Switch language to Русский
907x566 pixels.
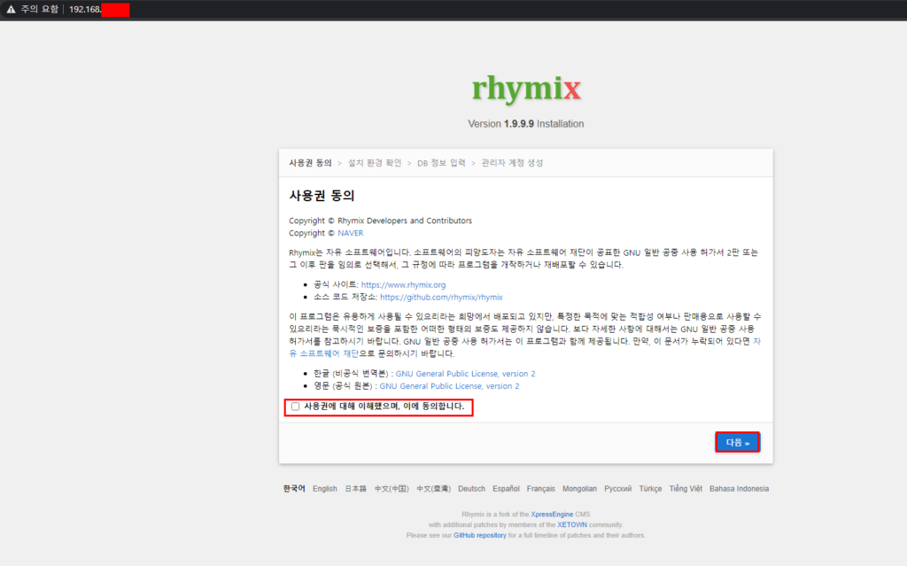click(617, 488)
